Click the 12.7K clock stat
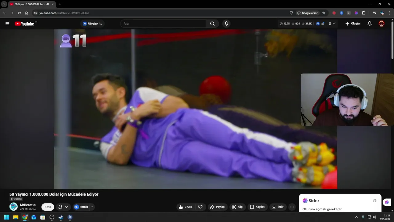Viewport: 394px width, 222px height. tap(285, 24)
